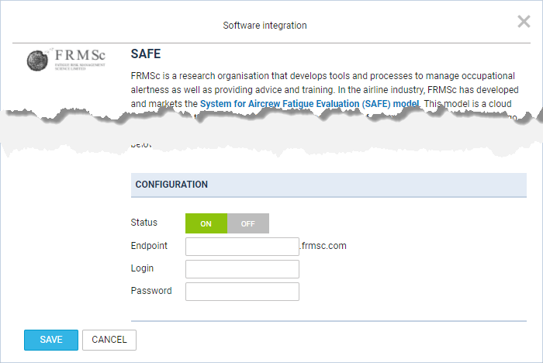Click the Status label
This screenshot has width=543, height=363.
pos(144,223)
